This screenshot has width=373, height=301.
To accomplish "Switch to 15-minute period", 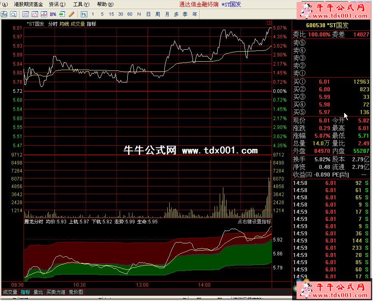I will pos(111,14).
